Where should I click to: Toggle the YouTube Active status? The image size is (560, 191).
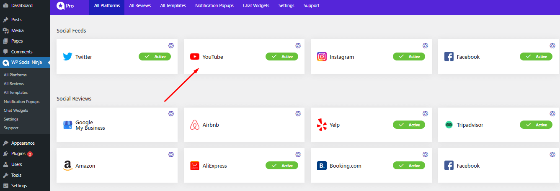[x=282, y=56]
